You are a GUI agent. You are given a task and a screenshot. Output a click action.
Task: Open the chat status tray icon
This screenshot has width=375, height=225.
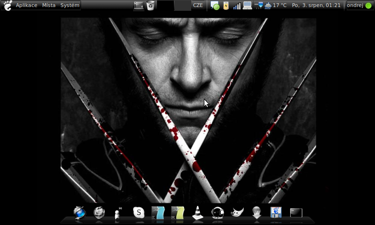coord(215,6)
